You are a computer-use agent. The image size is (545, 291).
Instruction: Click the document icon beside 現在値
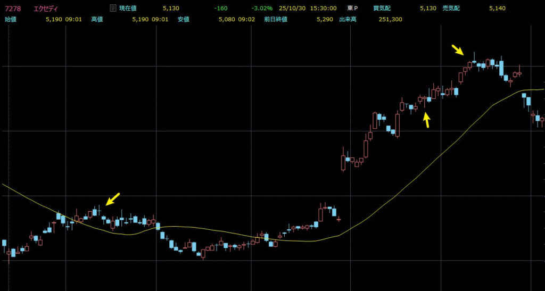coord(112,8)
